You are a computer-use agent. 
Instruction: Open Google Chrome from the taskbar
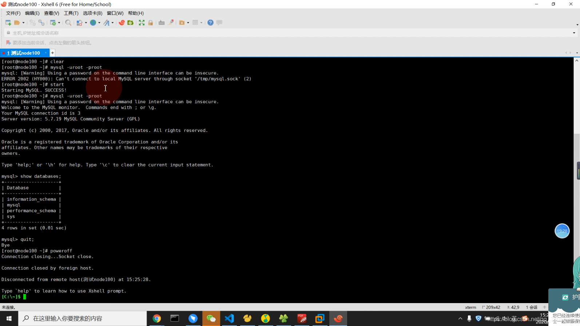point(157,318)
